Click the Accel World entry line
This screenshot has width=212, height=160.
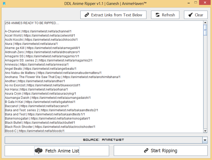pos(40,36)
